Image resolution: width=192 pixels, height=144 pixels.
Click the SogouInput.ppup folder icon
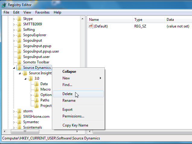pos(19,46)
